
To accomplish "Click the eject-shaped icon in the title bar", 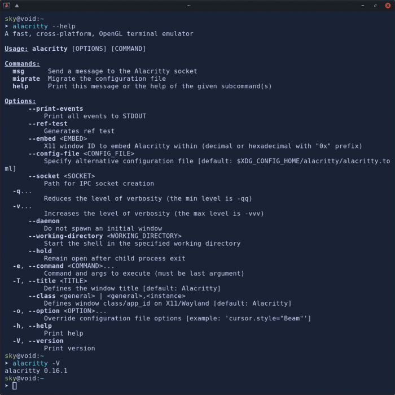I will [16, 5].
